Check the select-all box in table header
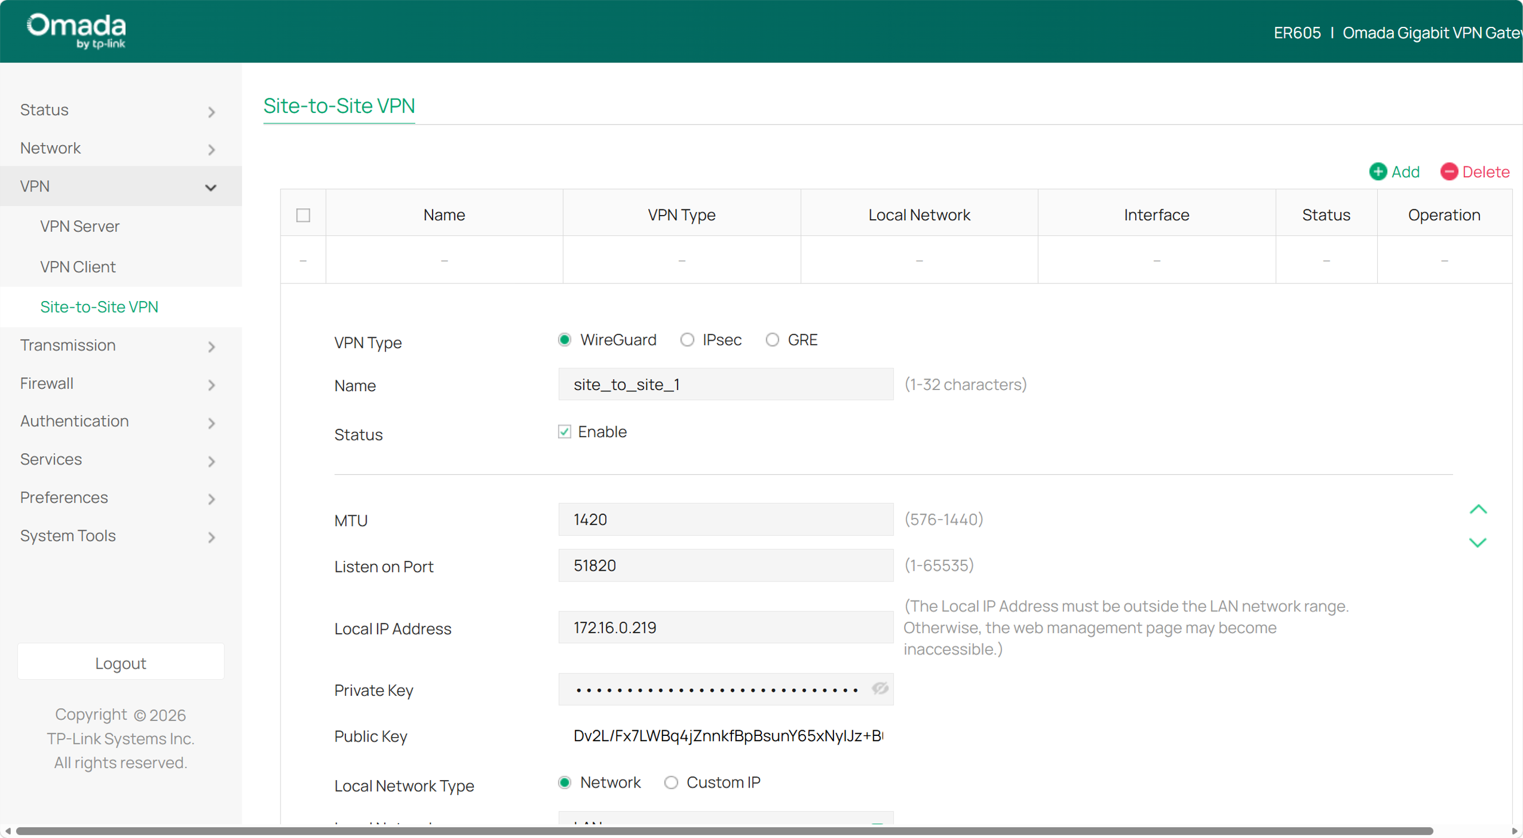The image size is (1523, 838). click(303, 215)
